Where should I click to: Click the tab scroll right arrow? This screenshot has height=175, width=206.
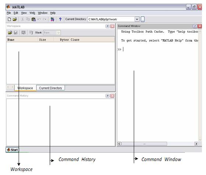(12, 87)
